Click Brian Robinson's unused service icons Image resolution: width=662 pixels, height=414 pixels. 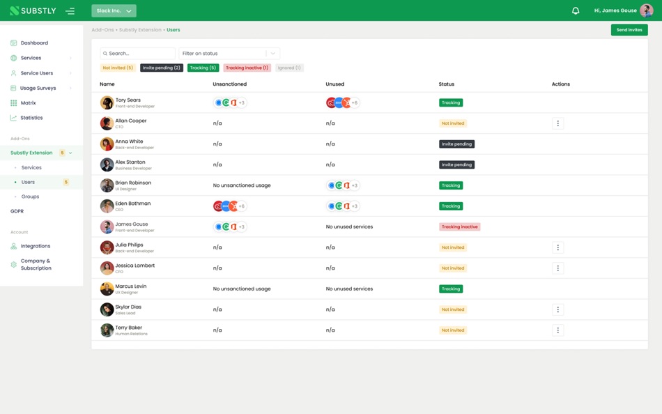tap(343, 185)
